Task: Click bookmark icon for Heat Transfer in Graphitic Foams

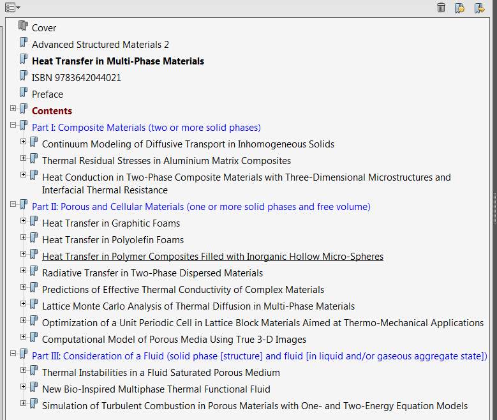Action: point(34,221)
